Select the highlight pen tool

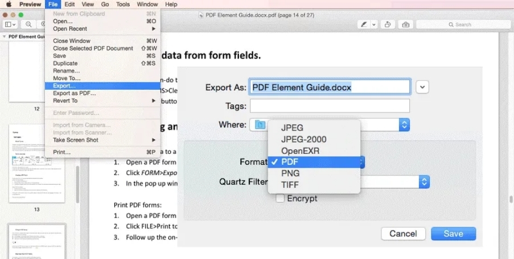(x=364, y=24)
